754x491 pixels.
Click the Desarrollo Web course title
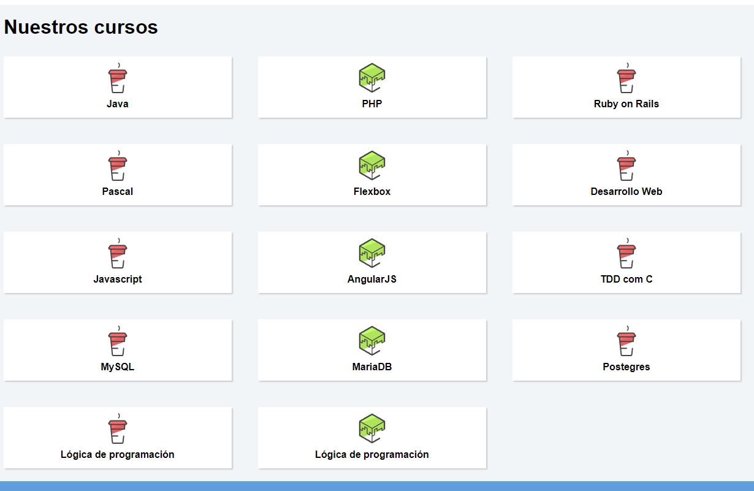click(x=626, y=192)
